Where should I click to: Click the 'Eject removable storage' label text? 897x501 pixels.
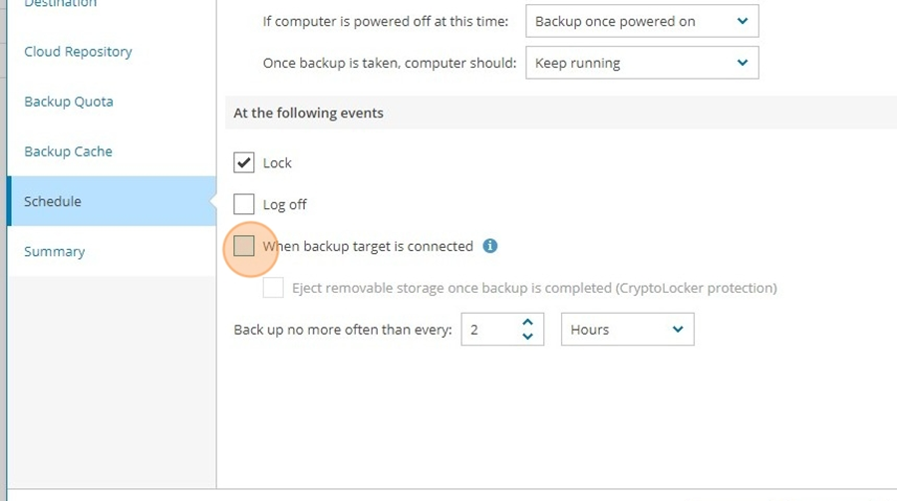(534, 288)
